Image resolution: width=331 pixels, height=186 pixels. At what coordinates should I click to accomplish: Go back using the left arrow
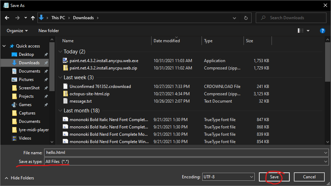(x=7, y=18)
